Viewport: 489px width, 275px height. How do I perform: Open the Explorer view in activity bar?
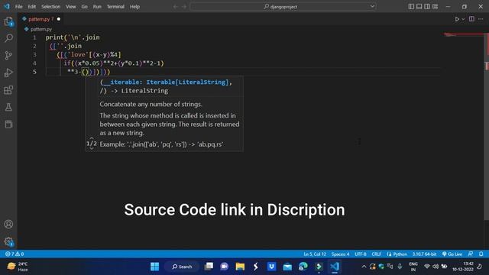click(8, 22)
